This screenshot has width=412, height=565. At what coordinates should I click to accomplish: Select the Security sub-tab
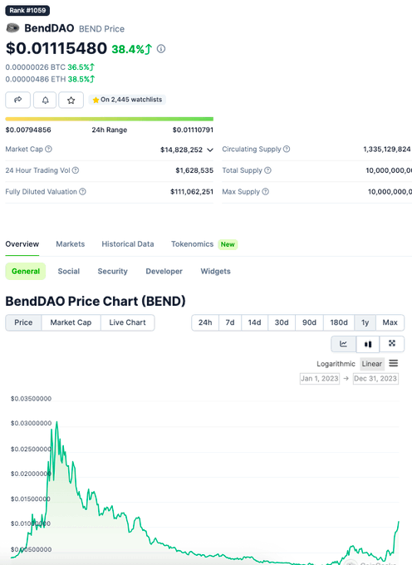[x=112, y=272]
